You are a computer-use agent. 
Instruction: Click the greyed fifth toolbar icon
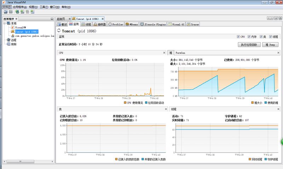(28, 12)
